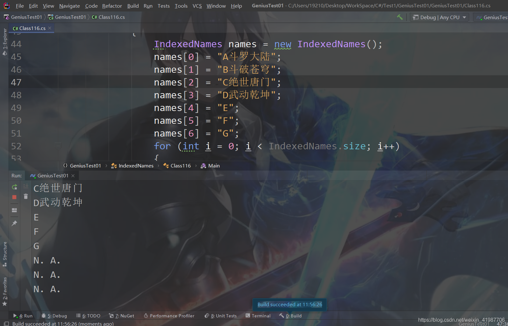Viewport: 508px width, 326px height.
Task: Open the 6: TODO tool window
Action: pyautogui.click(x=88, y=316)
